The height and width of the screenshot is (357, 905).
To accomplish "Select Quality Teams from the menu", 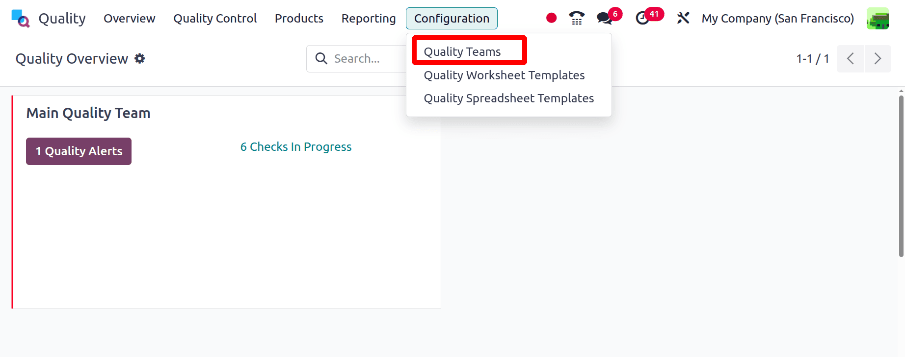I will tap(462, 51).
